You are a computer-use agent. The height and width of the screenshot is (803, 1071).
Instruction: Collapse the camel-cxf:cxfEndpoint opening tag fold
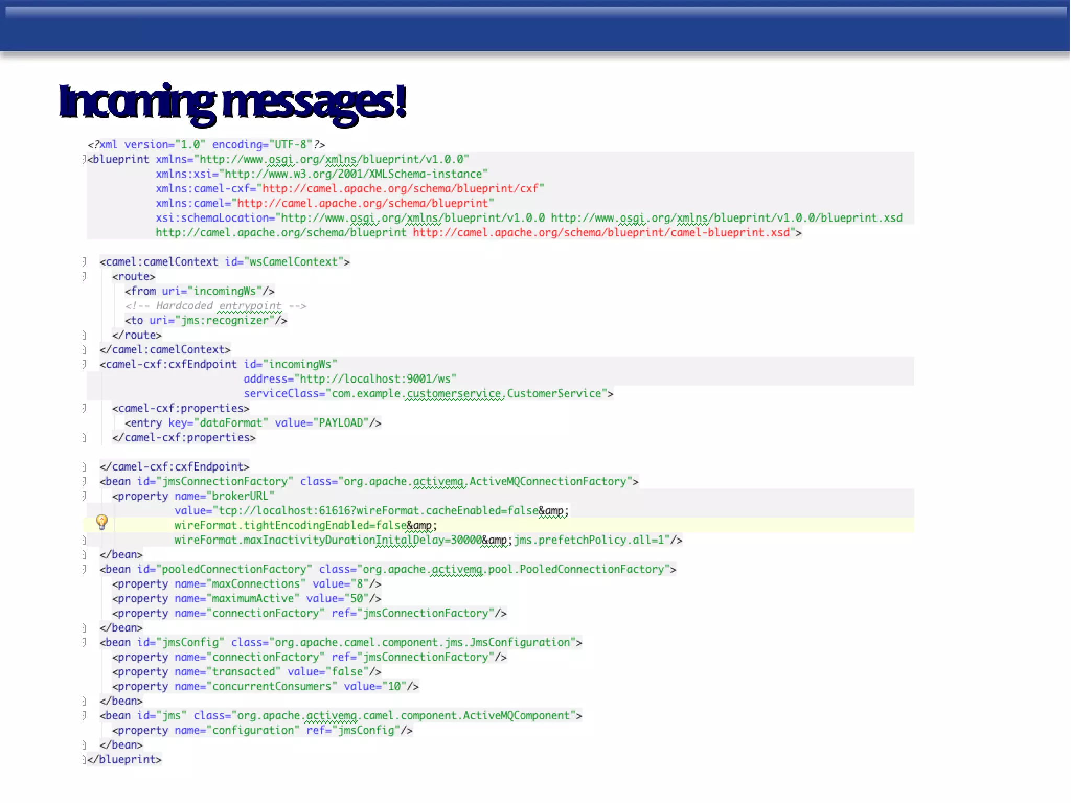tap(84, 364)
